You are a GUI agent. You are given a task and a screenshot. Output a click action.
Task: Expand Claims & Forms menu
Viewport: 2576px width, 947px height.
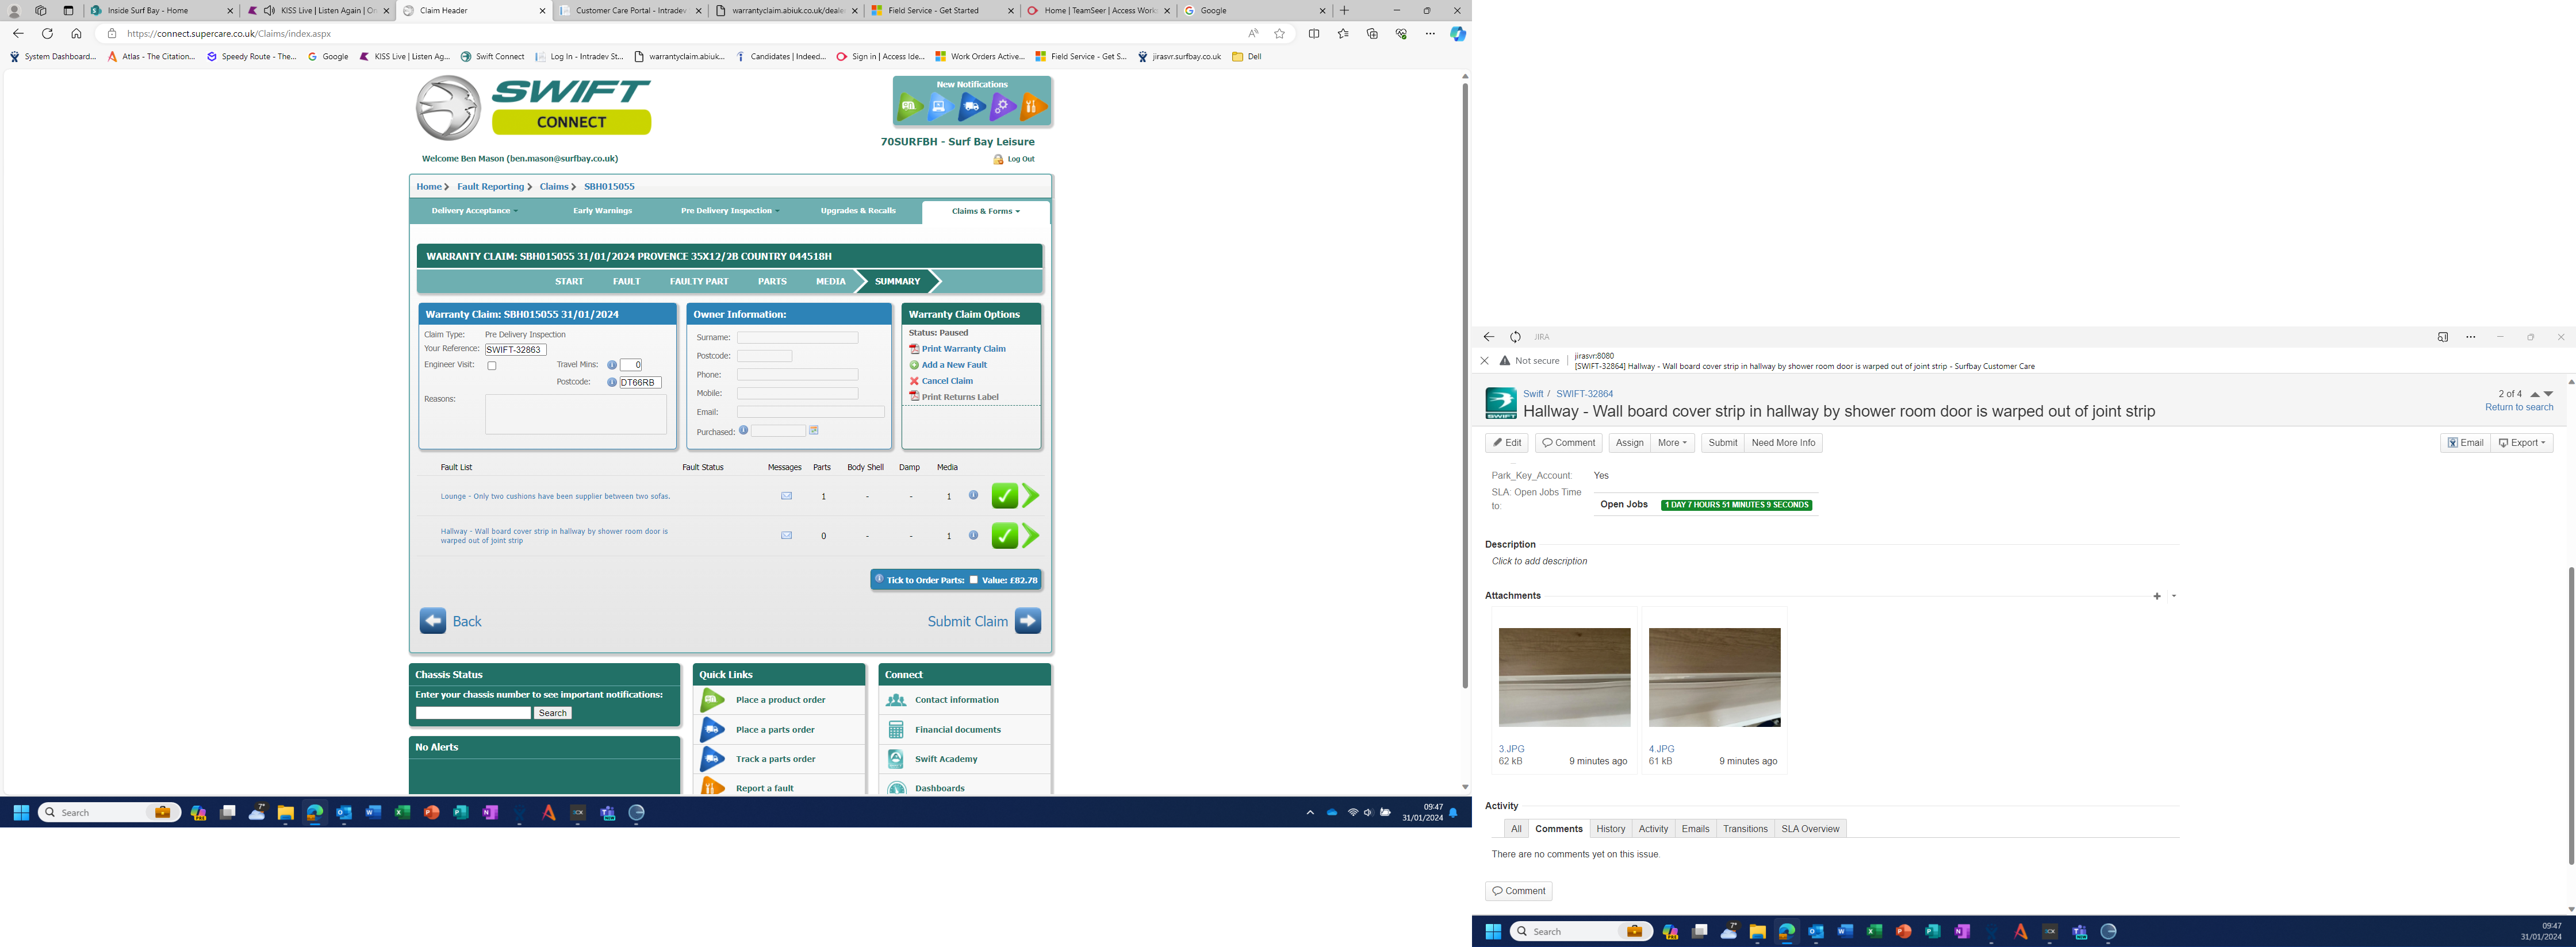(985, 211)
